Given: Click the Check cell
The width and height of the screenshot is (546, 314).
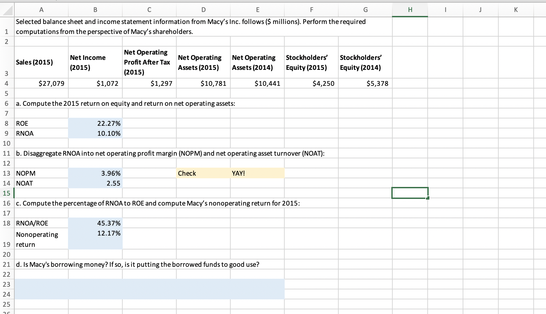Looking at the screenshot, I should click(x=203, y=173).
